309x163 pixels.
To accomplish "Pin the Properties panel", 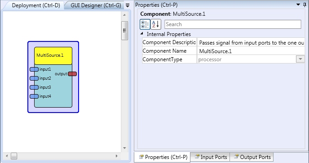I will (x=305, y=5).
